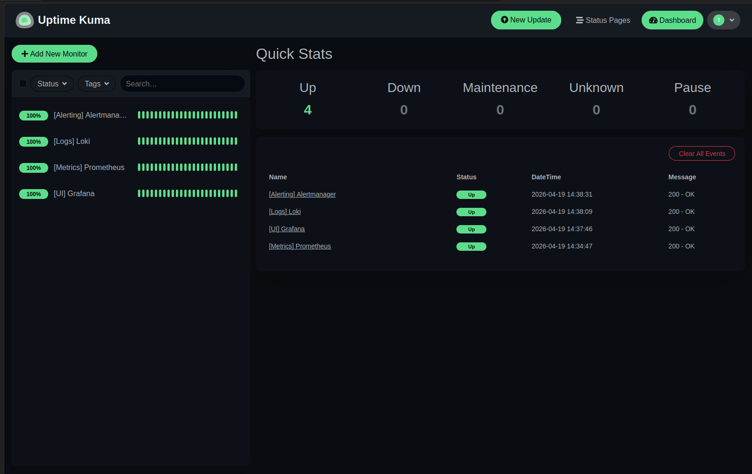Select the [Metrics] Prometheus monitor in list
Image resolution: width=752 pixels, height=474 pixels.
click(x=130, y=167)
